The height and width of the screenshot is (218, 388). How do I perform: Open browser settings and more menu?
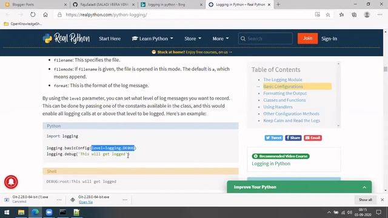pyautogui.click(x=380, y=15)
